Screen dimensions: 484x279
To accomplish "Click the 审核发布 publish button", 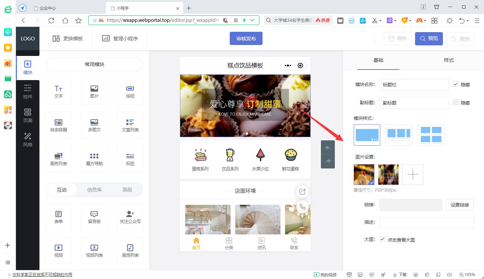I will point(246,38).
